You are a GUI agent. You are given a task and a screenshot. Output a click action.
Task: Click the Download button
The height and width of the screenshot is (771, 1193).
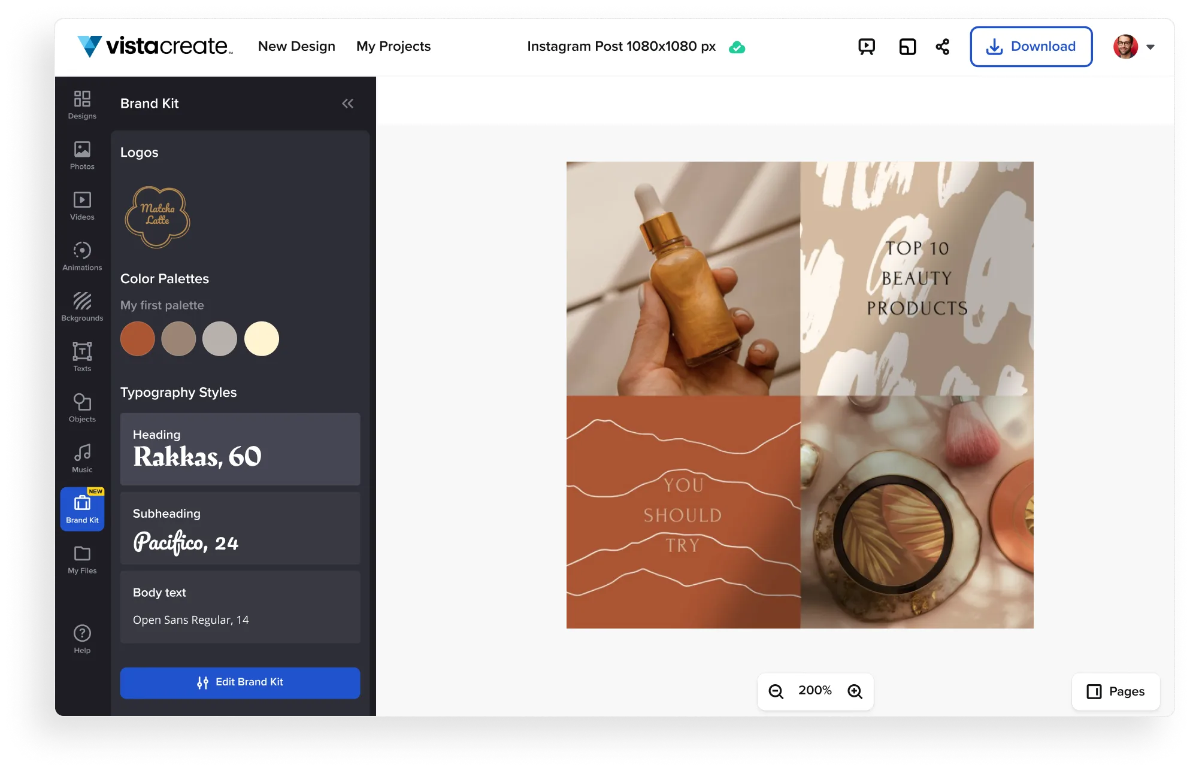(1031, 46)
